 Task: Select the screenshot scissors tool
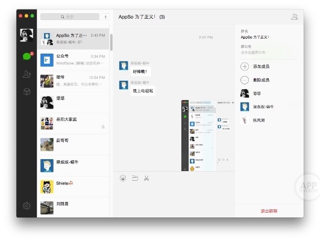(x=146, y=178)
